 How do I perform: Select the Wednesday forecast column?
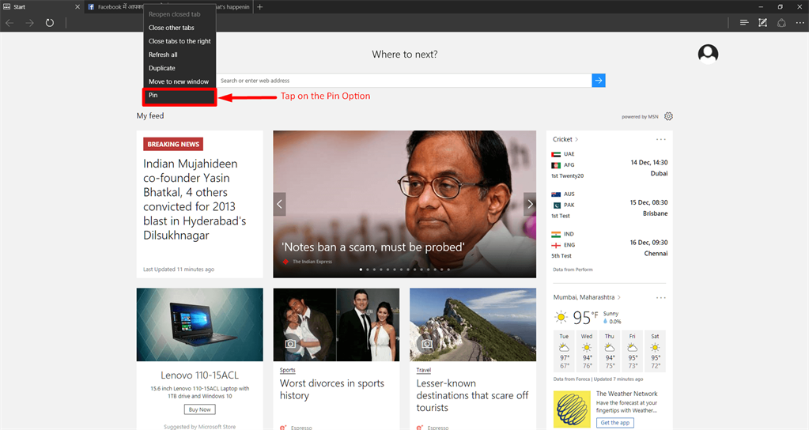[x=587, y=351]
